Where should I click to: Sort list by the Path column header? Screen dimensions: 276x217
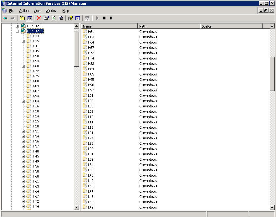[169, 26]
